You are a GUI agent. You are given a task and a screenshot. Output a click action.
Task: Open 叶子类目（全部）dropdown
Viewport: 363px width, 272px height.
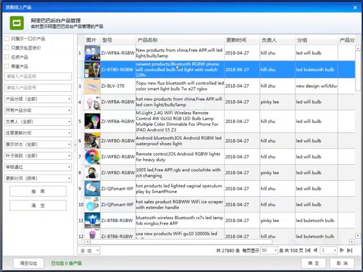coord(38,156)
